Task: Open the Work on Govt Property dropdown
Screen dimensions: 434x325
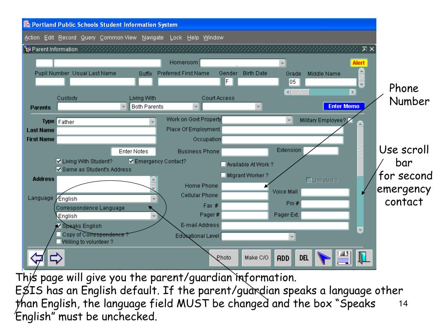Action: point(289,120)
